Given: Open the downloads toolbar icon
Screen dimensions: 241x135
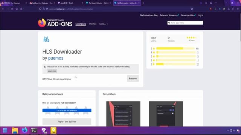Looking at the screenshot, I should [x=229, y=9].
